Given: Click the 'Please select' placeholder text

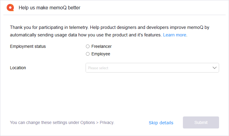Looking at the screenshot, I should click(98, 68).
